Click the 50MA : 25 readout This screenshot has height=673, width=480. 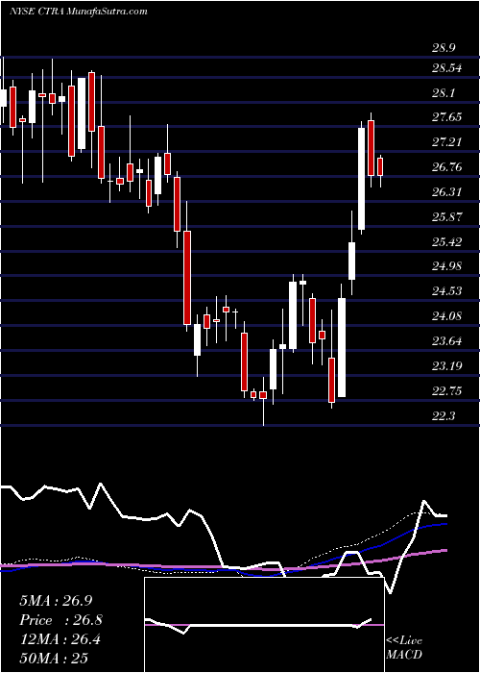54,657
